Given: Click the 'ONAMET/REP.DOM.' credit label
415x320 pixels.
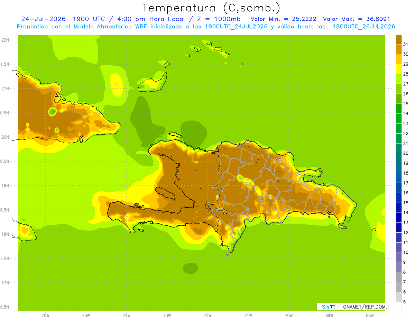Looking at the screenshot, I should pos(365,307).
